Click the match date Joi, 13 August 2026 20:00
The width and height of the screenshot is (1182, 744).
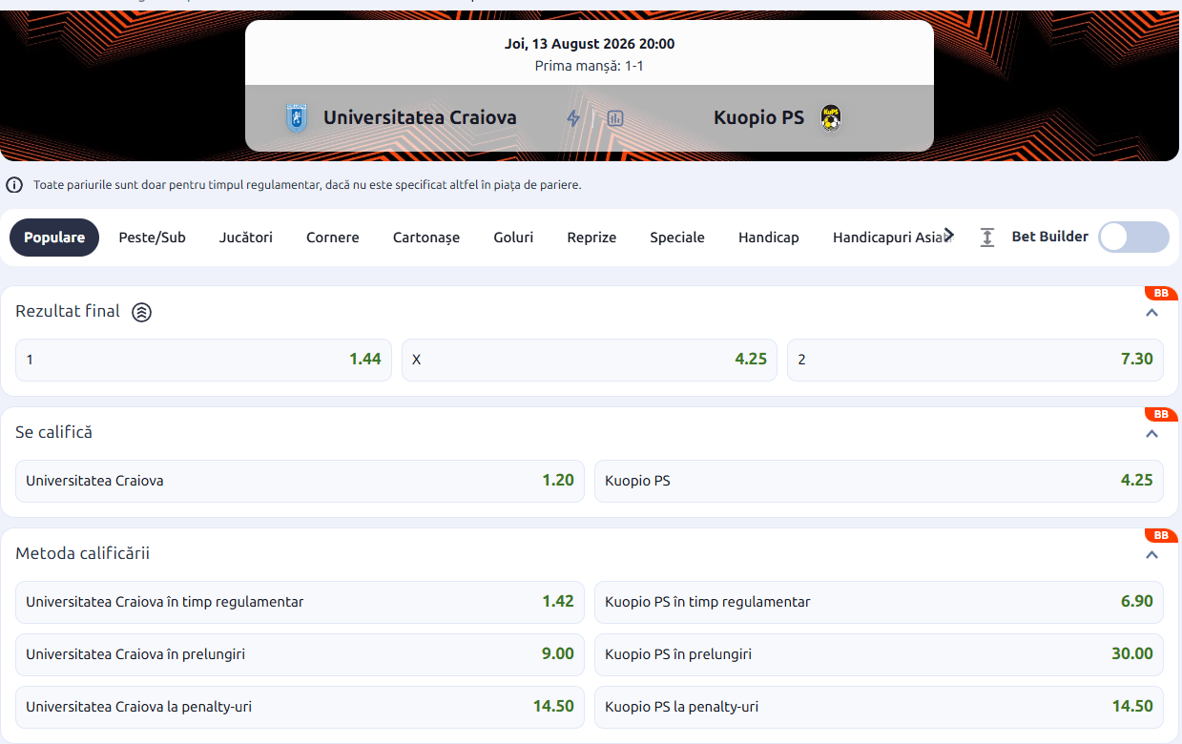(590, 44)
